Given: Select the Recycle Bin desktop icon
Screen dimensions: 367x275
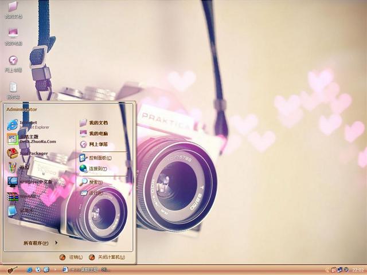Looking at the screenshot, I should (x=13, y=89).
